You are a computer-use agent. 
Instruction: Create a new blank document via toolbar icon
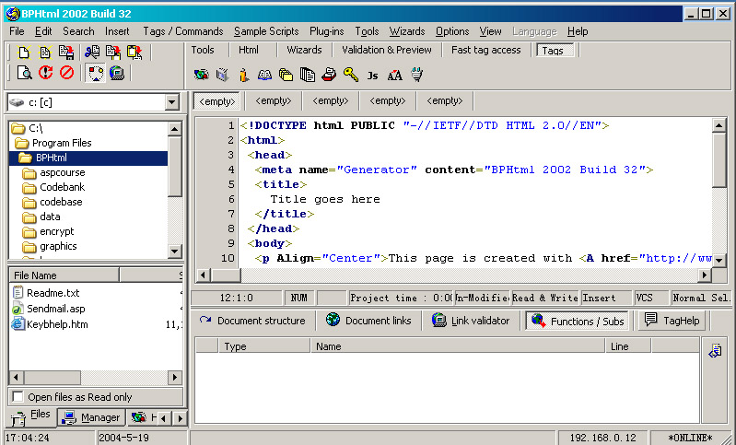pos(24,53)
